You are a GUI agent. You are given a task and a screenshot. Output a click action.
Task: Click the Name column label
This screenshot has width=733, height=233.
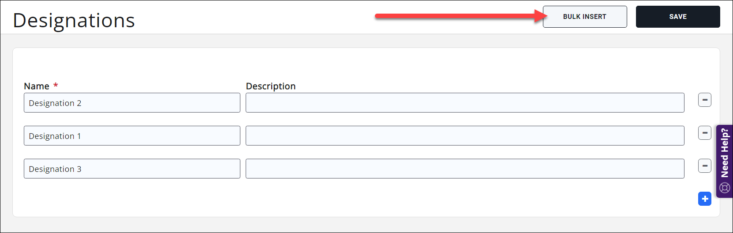(x=37, y=86)
